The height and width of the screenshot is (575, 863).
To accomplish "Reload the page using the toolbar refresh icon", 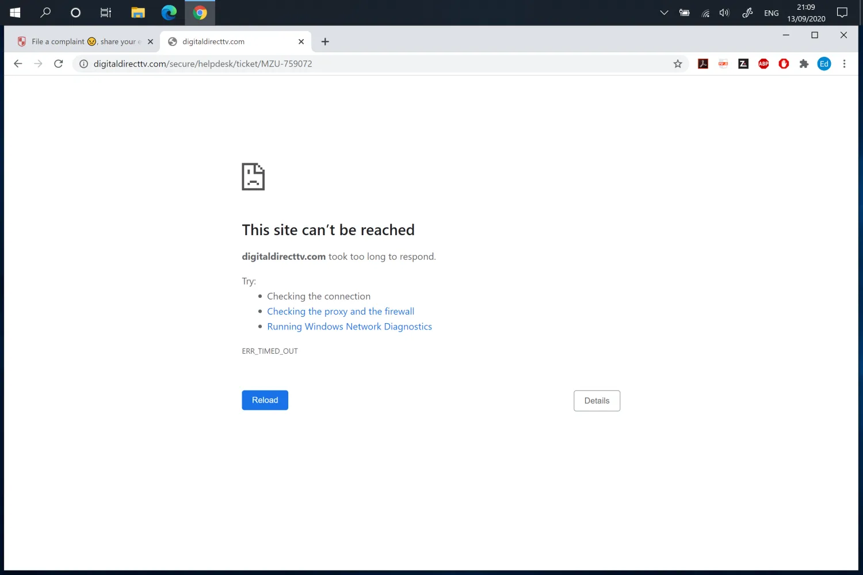I will click(x=58, y=64).
